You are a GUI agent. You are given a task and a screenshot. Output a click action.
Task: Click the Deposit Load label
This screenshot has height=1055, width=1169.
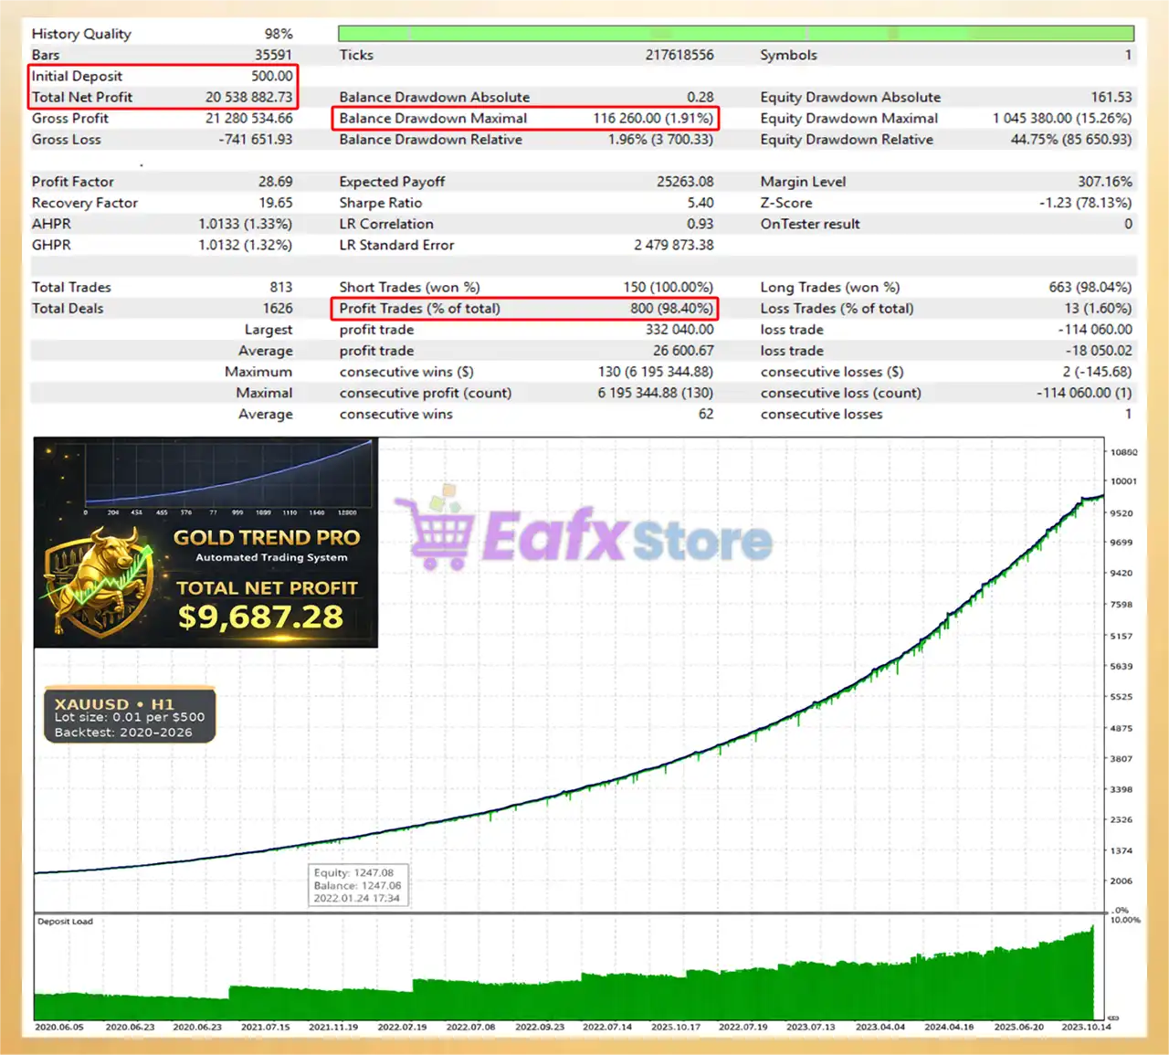pyautogui.click(x=65, y=922)
